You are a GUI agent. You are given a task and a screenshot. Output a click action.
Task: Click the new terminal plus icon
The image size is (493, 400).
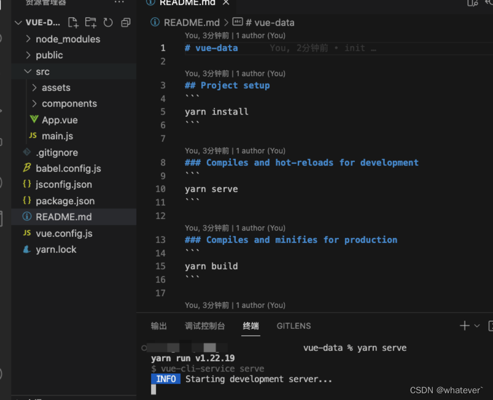[x=464, y=326]
